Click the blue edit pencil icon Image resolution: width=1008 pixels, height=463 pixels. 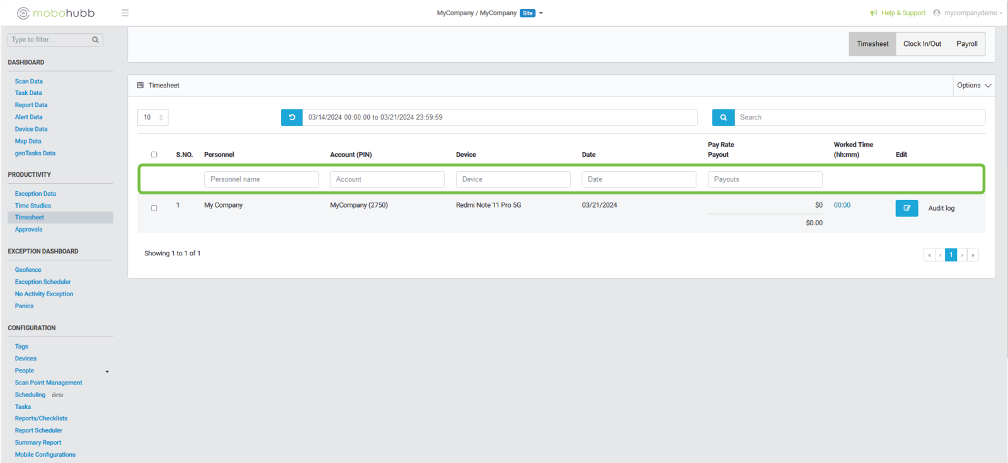click(x=907, y=208)
